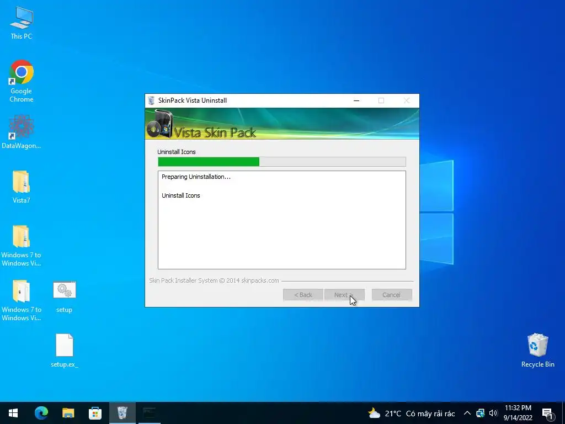Click the weather widget showing 21°C
This screenshot has width=565, height=424.
(411, 413)
